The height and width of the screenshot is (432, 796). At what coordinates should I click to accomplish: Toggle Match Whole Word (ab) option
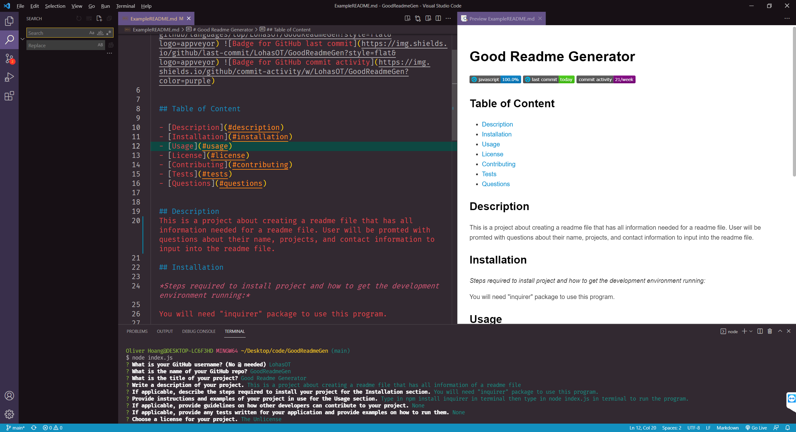100,33
